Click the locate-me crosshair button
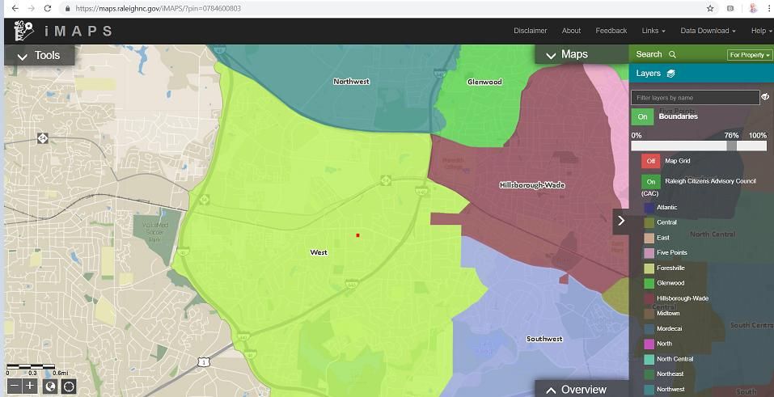This screenshot has height=397, width=774. tap(69, 386)
